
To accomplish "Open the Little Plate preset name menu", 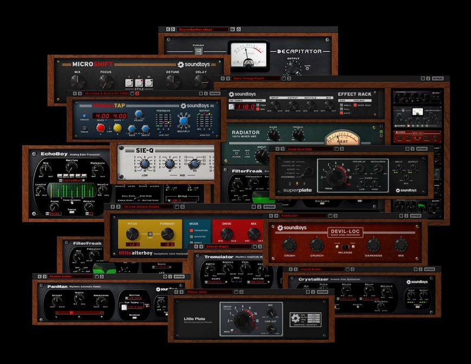I will [208, 292].
